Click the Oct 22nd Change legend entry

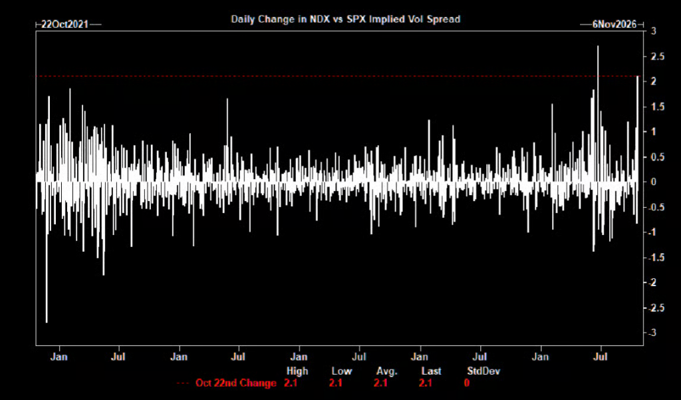(x=236, y=383)
